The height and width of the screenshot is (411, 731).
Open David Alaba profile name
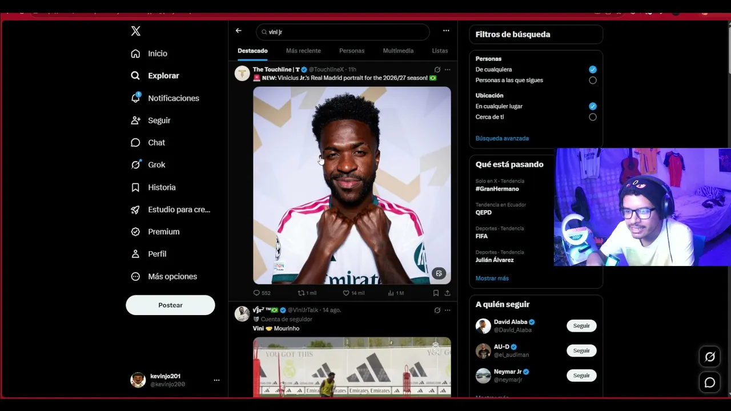point(511,322)
